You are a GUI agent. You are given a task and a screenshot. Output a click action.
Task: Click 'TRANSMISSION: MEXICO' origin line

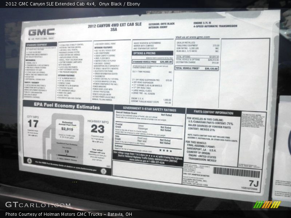click(x=202, y=159)
